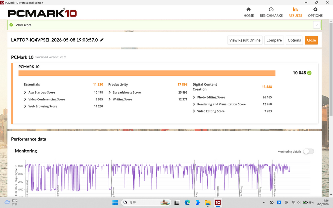Click the Writing score value 12 371
This screenshot has width=333, height=208.
coord(183,99)
